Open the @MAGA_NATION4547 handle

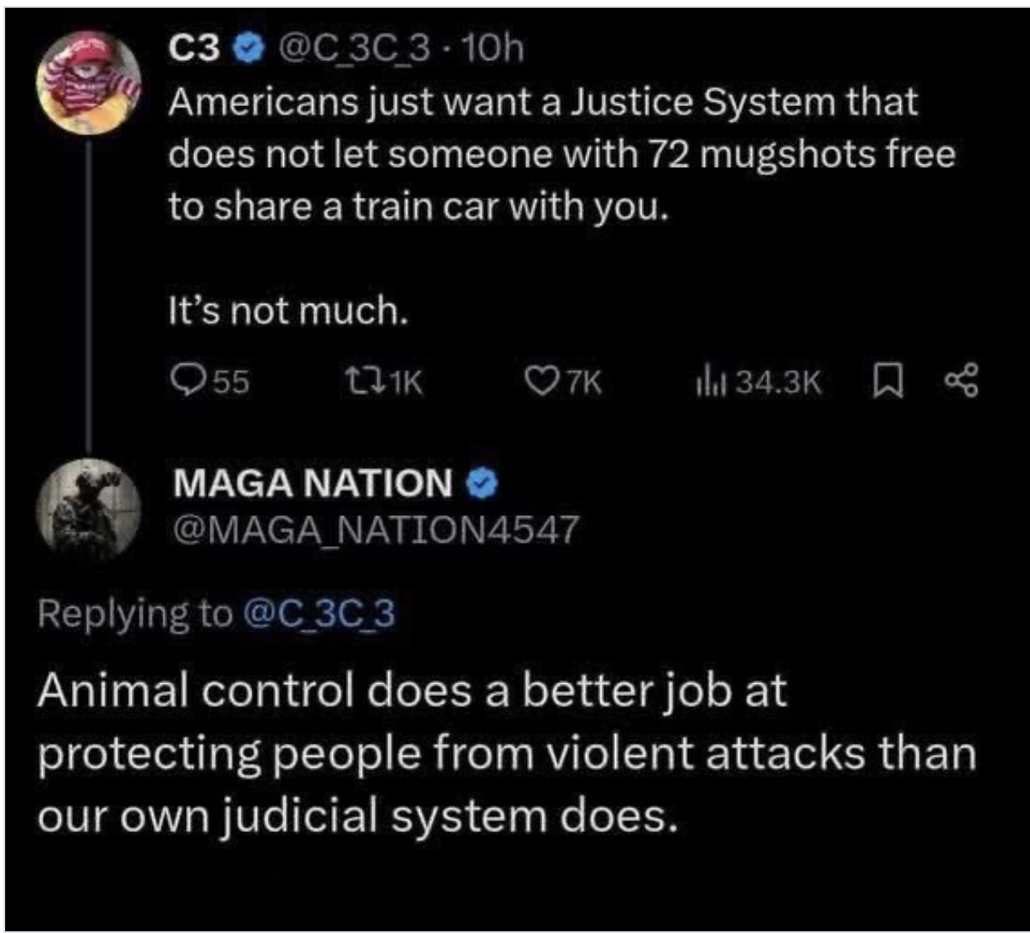click(375, 531)
